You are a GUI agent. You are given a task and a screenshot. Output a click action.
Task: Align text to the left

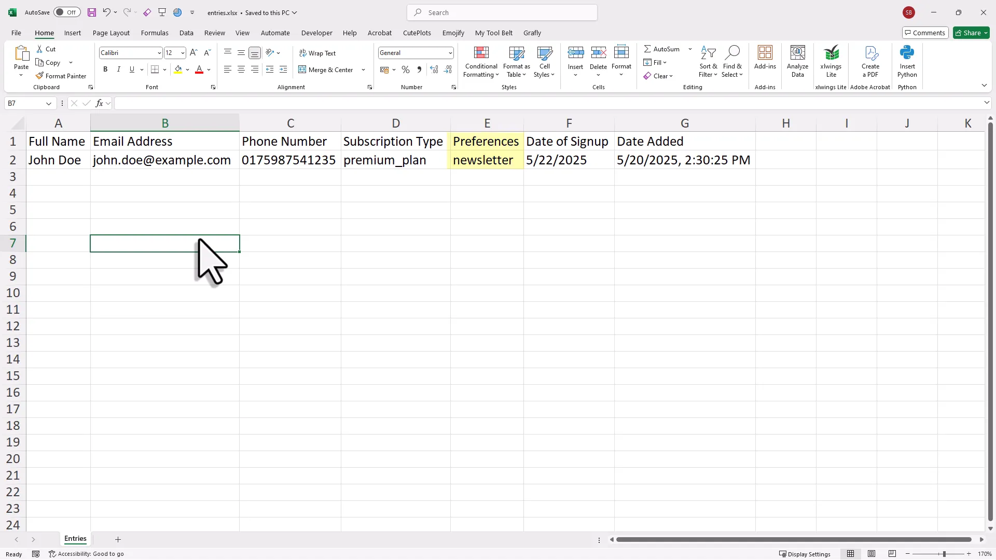[x=228, y=69]
